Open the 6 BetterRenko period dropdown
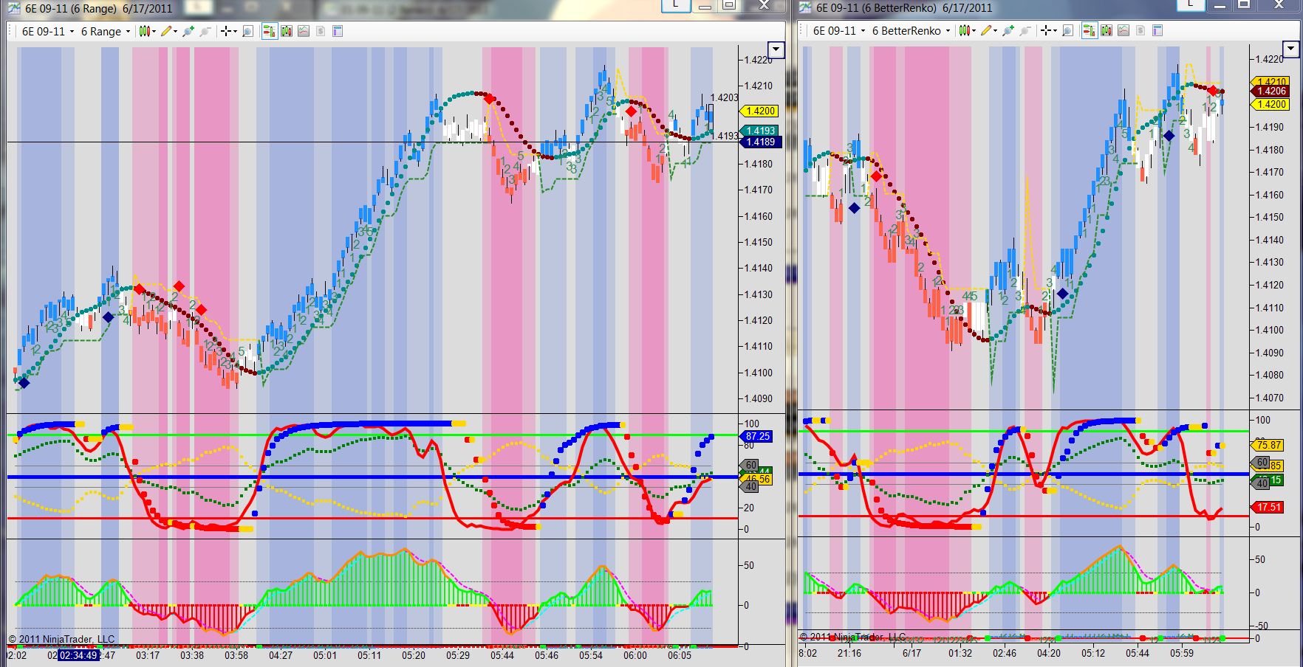1303x667 pixels. tap(911, 31)
